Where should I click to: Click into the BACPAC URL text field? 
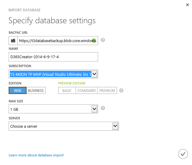coord(55,40)
